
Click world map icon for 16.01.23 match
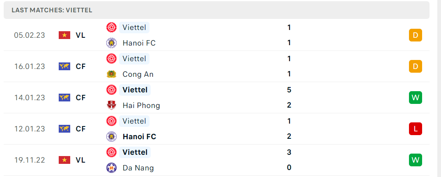pos(64,67)
